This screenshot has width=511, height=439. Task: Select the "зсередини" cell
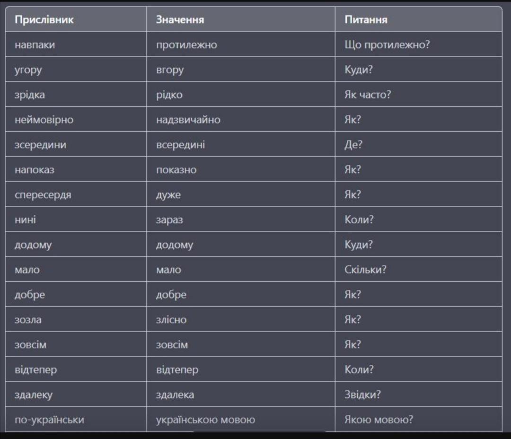click(x=40, y=145)
